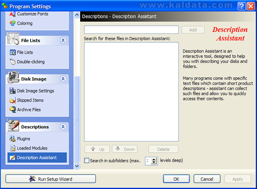Click the Disk Image Settings icon
This screenshot has height=189, width=257.
pos(13,91)
